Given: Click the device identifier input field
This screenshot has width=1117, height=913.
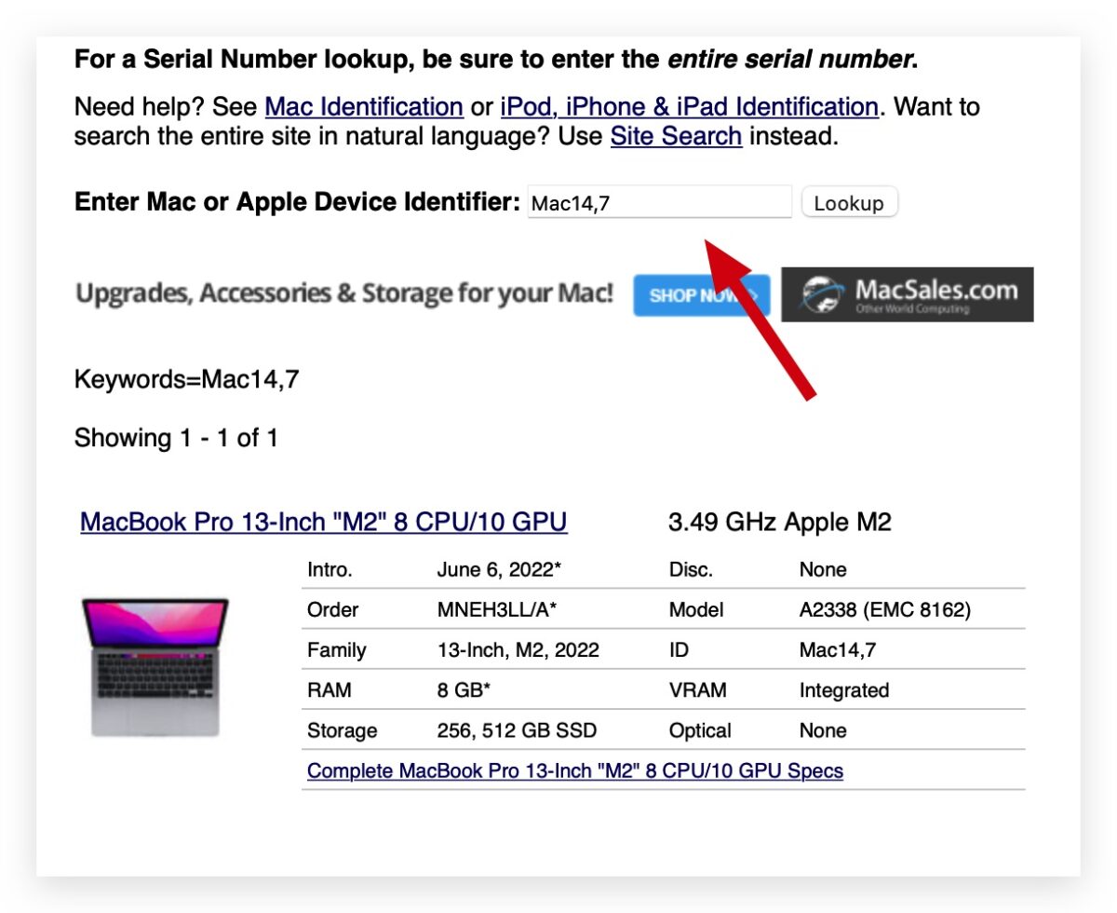Looking at the screenshot, I should (x=659, y=202).
